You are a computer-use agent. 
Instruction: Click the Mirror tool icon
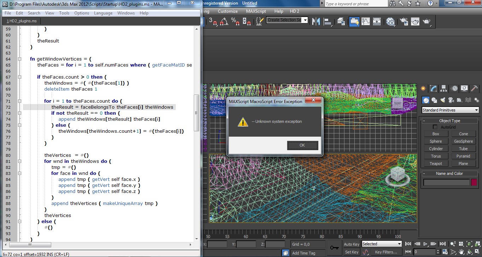point(316,22)
